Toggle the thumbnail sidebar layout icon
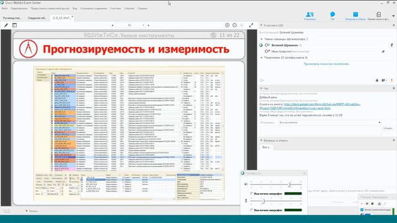 [14, 25]
